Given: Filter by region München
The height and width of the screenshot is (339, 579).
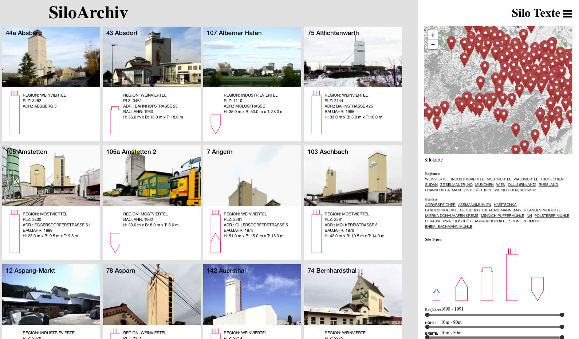Looking at the screenshot, I should (x=484, y=185).
